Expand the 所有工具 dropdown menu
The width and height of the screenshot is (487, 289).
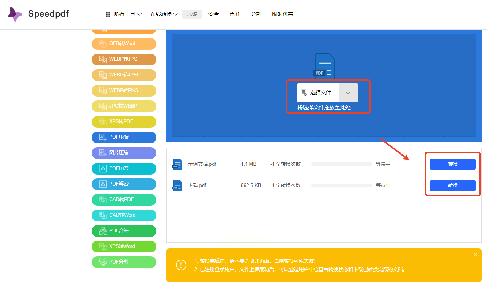click(x=128, y=14)
